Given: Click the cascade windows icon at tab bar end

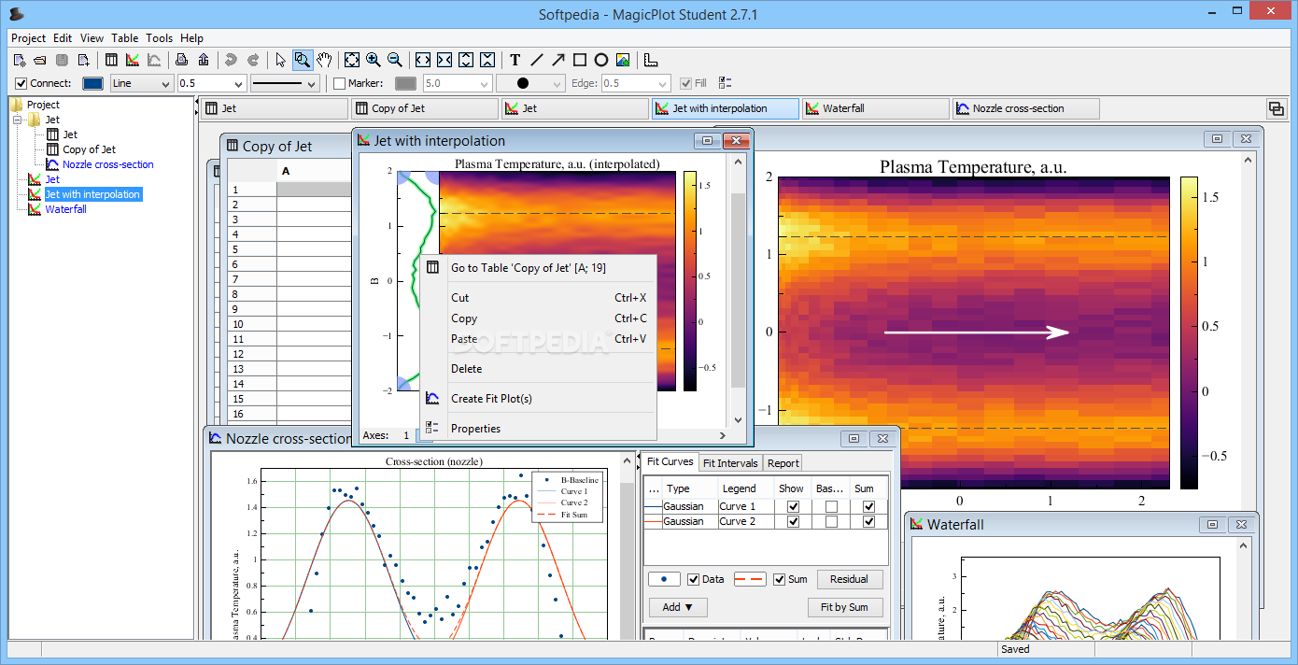Looking at the screenshot, I should click(x=1275, y=108).
